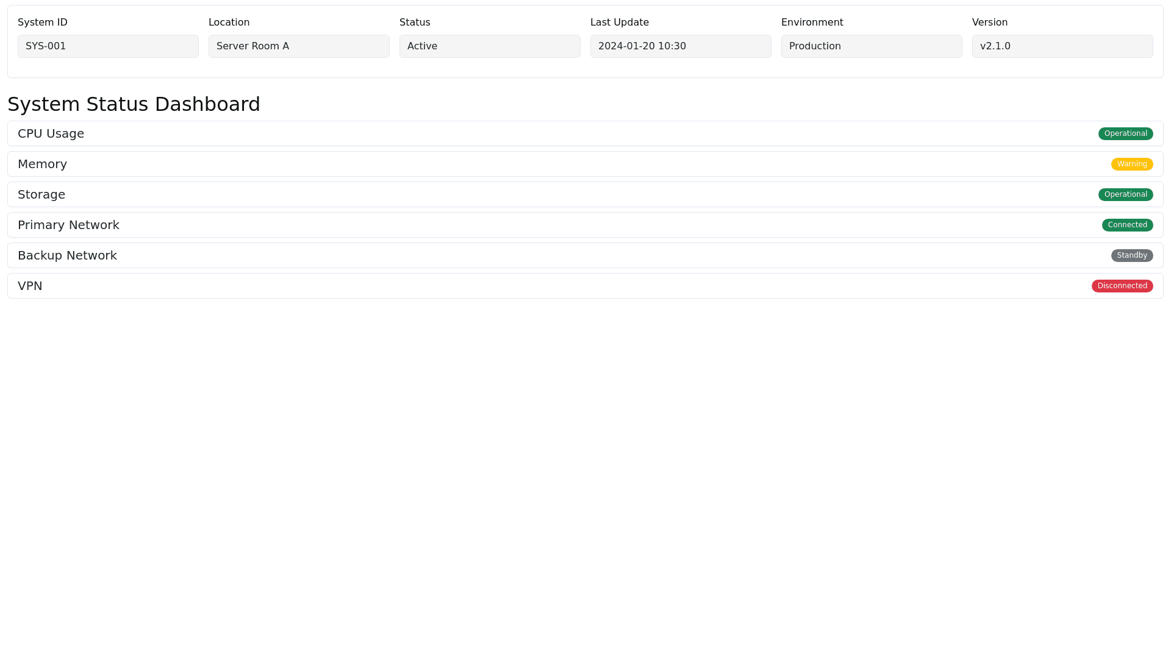Select the Location field Server Room A
This screenshot has height=658, width=1171.
click(x=299, y=46)
